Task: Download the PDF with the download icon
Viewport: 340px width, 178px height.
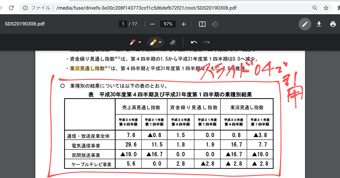Action: pos(319,24)
